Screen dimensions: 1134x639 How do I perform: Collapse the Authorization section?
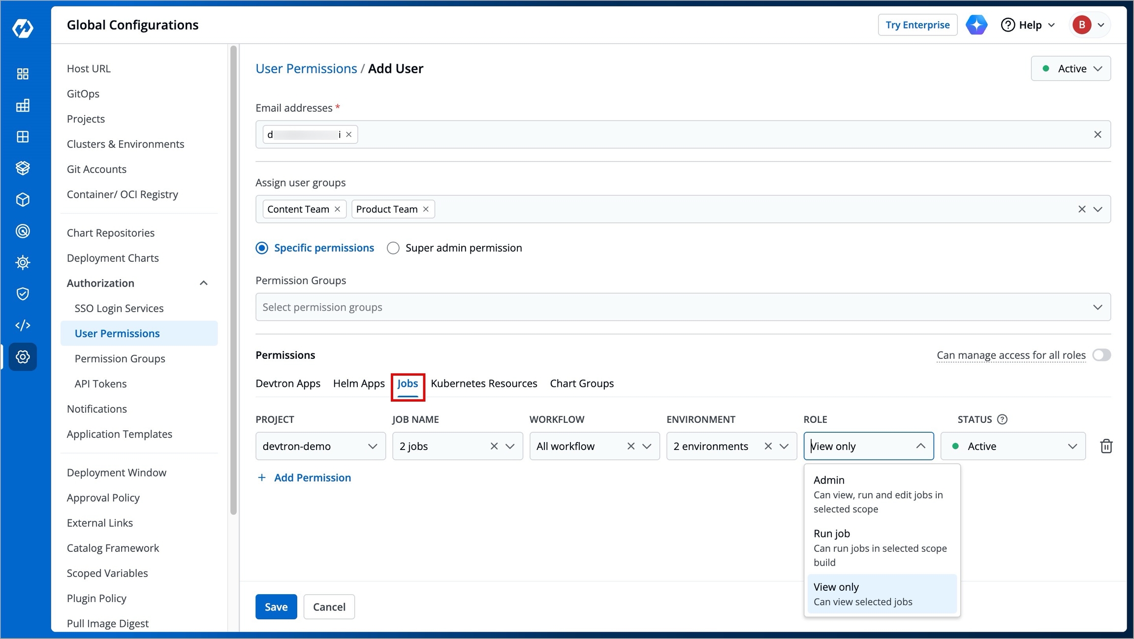pyautogui.click(x=203, y=283)
